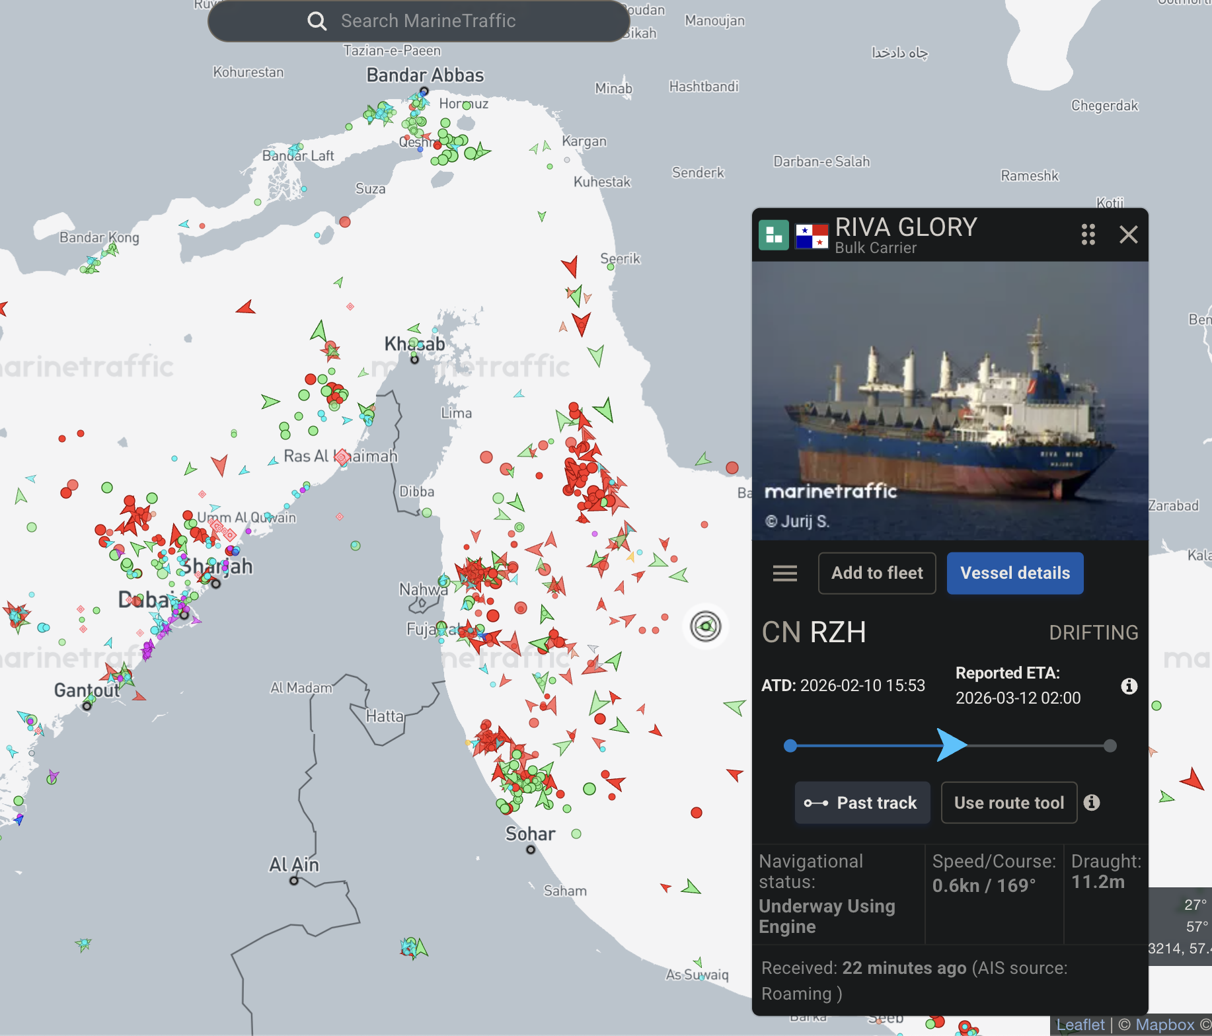Screen dimensions: 1212x1036
Task: Open the six-dot grip menu in the vessel panel
Action: click(x=1088, y=235)
